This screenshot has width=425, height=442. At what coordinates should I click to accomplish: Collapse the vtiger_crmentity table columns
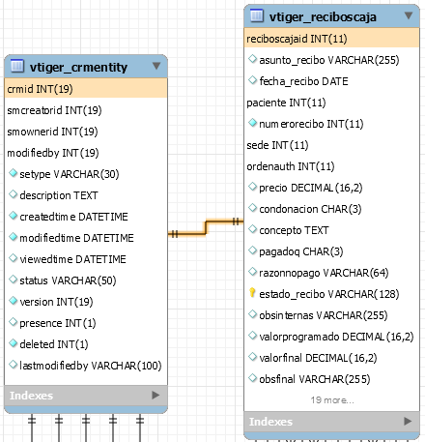[156, 66]
